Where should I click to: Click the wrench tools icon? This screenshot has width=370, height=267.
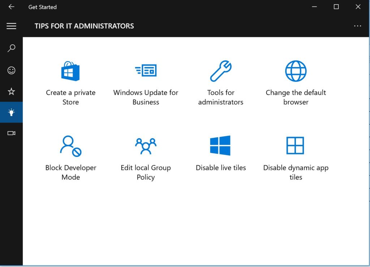(221, 71)
